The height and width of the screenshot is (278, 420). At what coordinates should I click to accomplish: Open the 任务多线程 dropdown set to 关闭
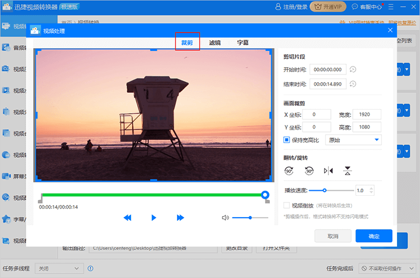coord(59,268)
